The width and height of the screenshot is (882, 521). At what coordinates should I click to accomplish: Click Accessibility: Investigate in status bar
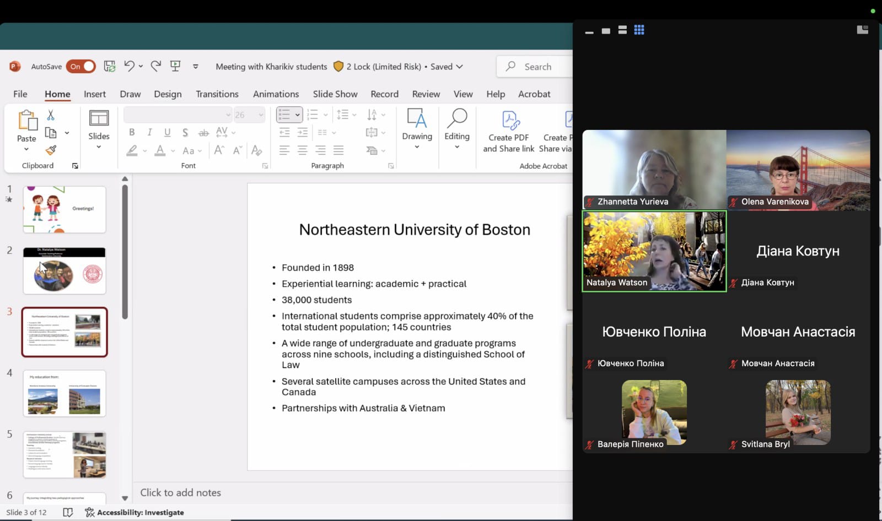tap(135, 512)
